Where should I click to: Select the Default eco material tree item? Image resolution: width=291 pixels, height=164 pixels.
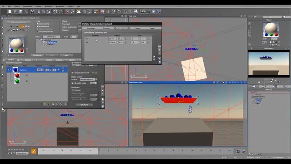(x=53, y=42)
